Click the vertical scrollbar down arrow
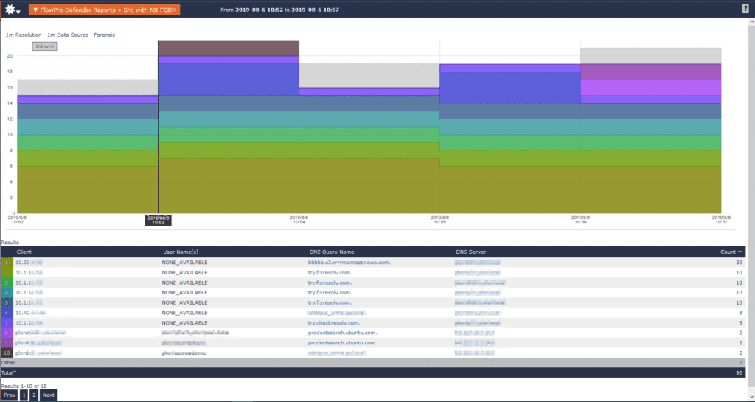The width and height of the screenshot is (755, 402). (751, 397)
